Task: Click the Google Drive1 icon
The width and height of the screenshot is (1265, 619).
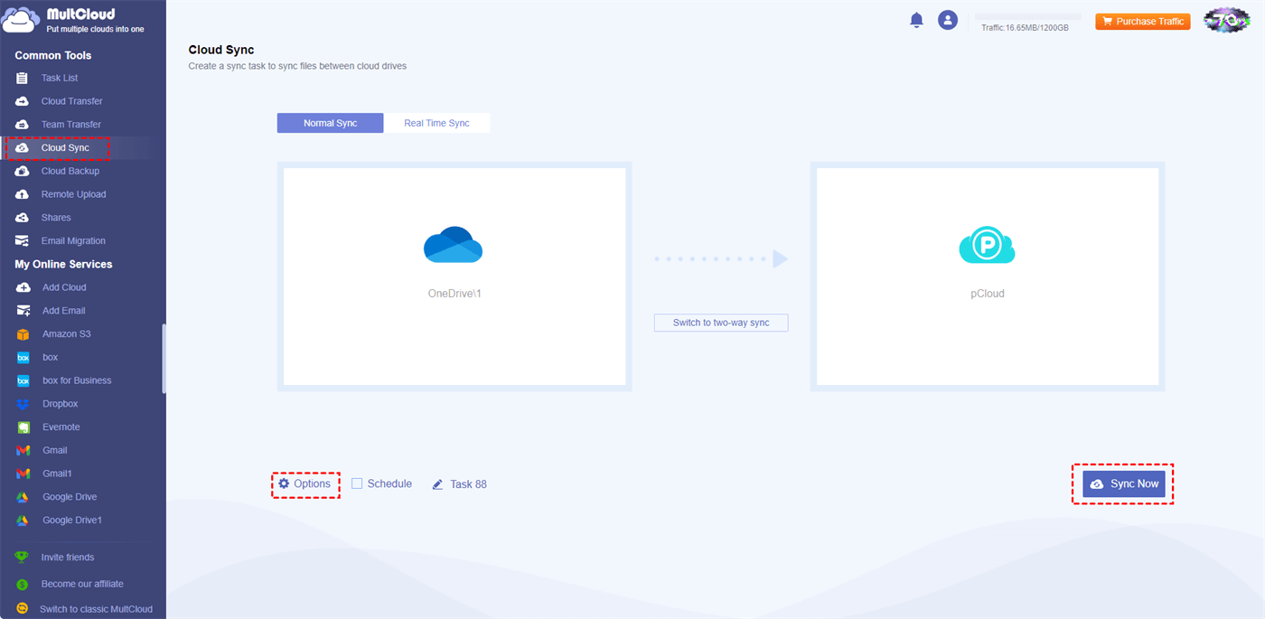Action: point(23,521)
